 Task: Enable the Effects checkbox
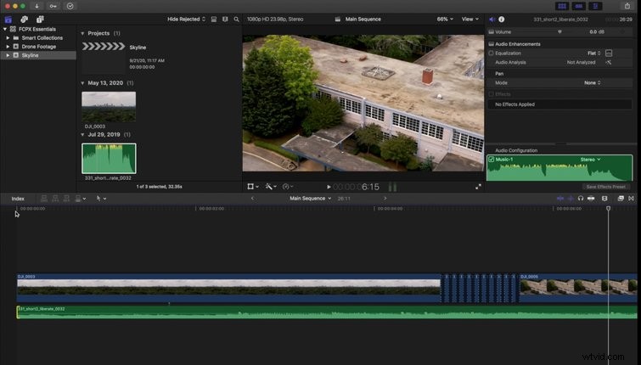coord(491,94)
